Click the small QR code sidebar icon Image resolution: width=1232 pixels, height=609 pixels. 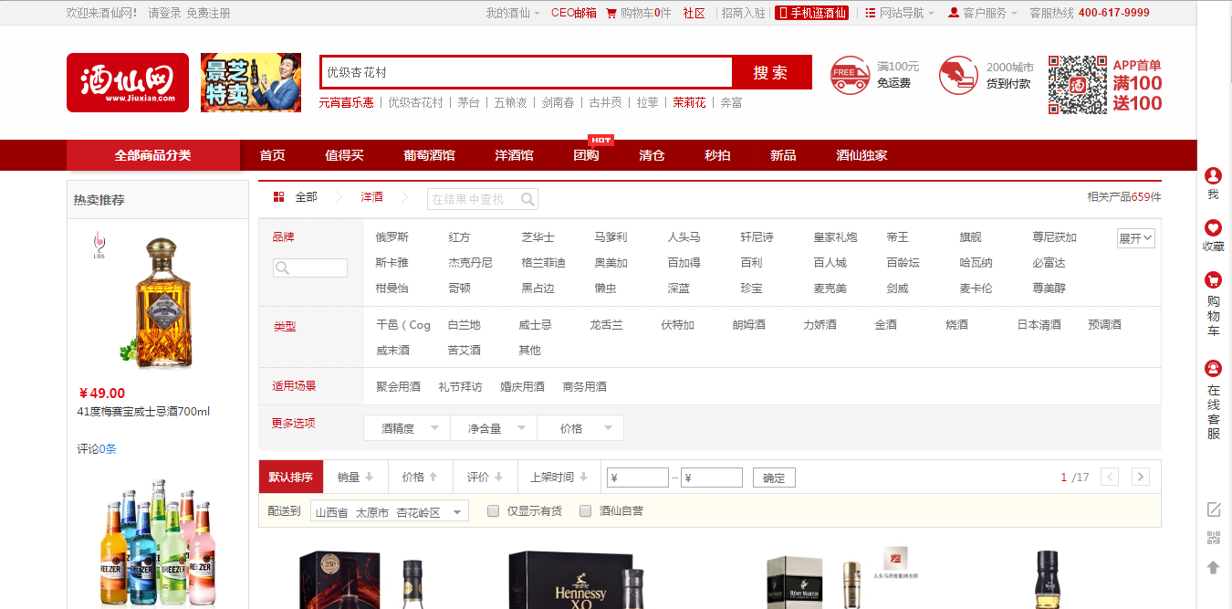(1213, 539)
